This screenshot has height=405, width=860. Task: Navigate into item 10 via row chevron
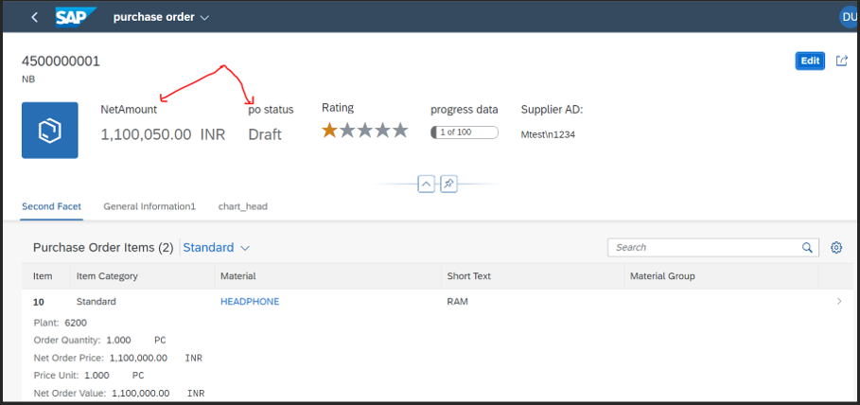(x=838, y=301)
